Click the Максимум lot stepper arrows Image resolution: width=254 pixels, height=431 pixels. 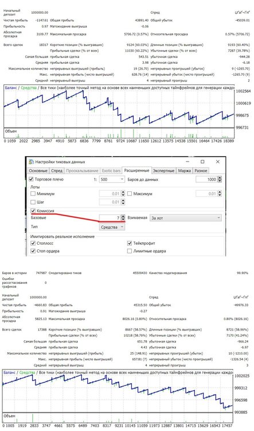[220, 194]
